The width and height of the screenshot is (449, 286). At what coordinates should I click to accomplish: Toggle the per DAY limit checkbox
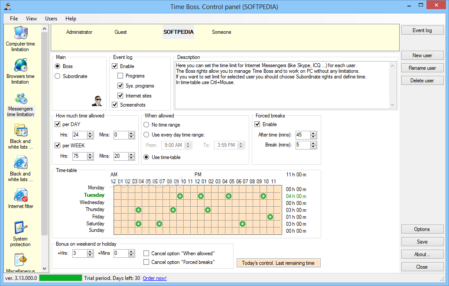(58, 124)
